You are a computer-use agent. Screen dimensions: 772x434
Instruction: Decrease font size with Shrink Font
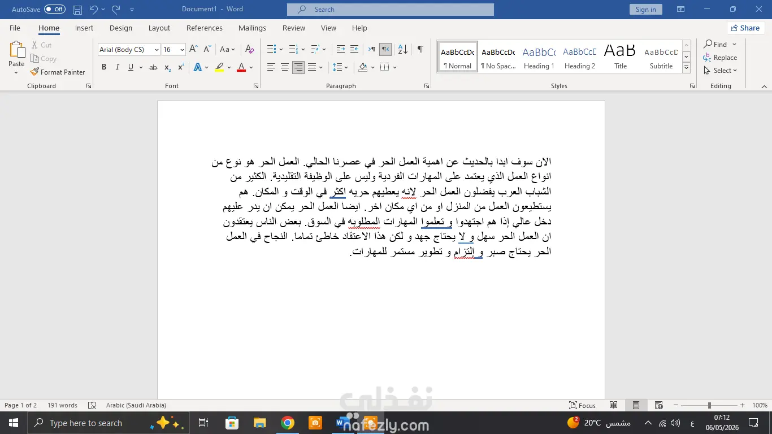tap(206, 50)
